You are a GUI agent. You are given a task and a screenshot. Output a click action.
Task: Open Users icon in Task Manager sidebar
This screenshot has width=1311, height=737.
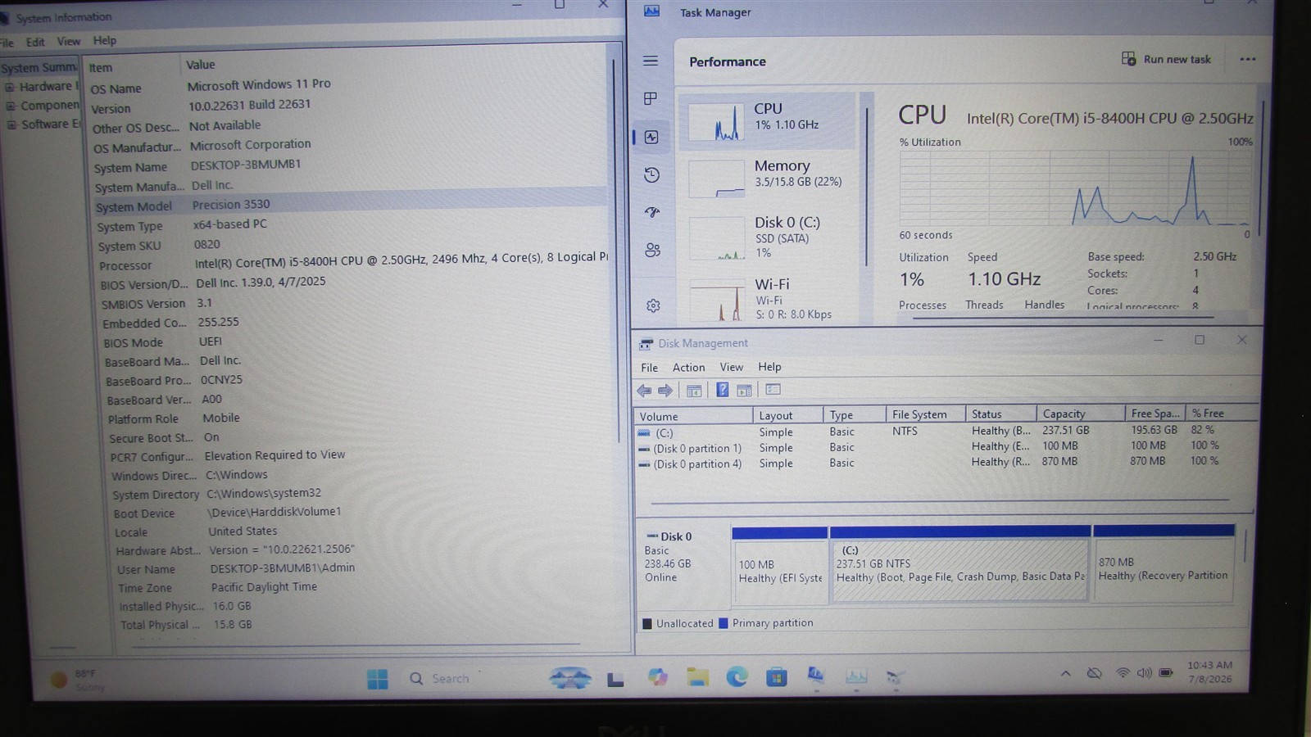(653, 250)
